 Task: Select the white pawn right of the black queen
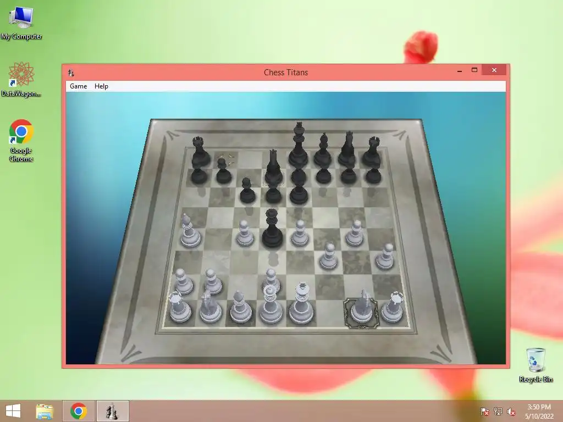coord(300,233)
